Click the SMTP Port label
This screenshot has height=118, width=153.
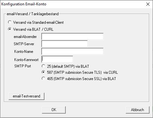pos(23,66)
